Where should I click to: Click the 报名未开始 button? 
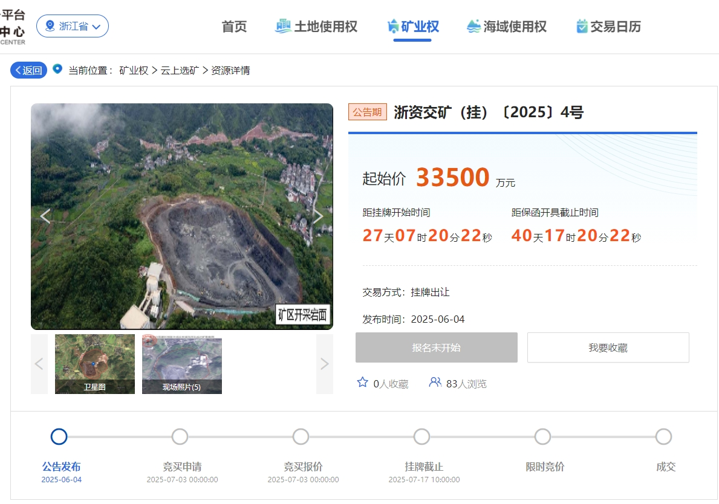pos(436,347)
